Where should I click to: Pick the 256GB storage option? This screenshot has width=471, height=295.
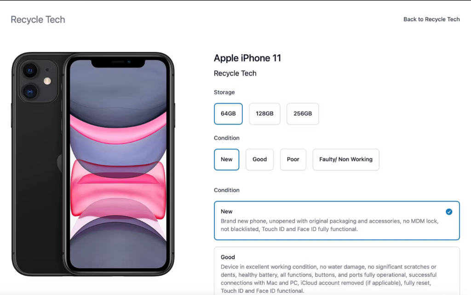tap(303, 114)
